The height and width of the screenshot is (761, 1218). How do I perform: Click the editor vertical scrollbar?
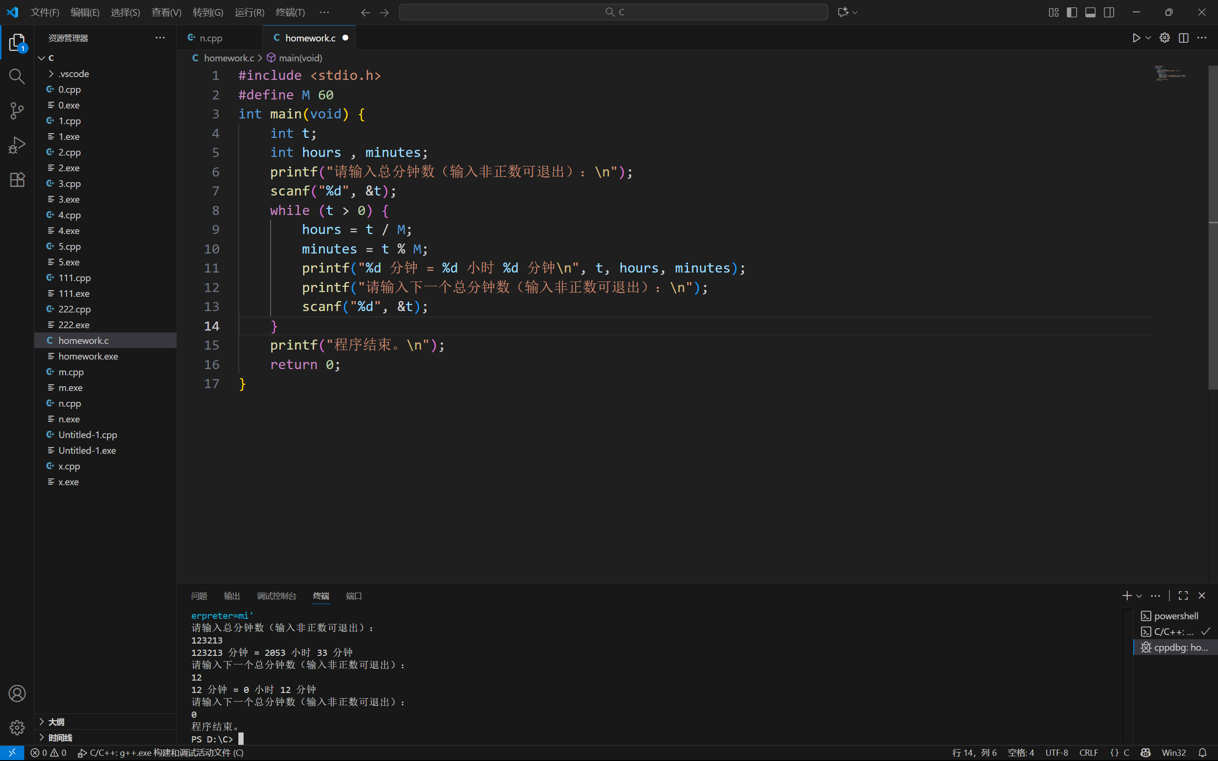click(x=1213, y=226)
